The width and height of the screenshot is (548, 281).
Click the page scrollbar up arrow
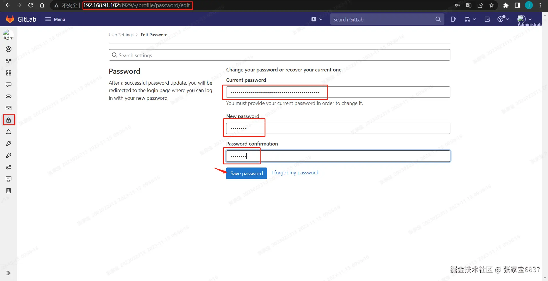(x=545, y=15)
